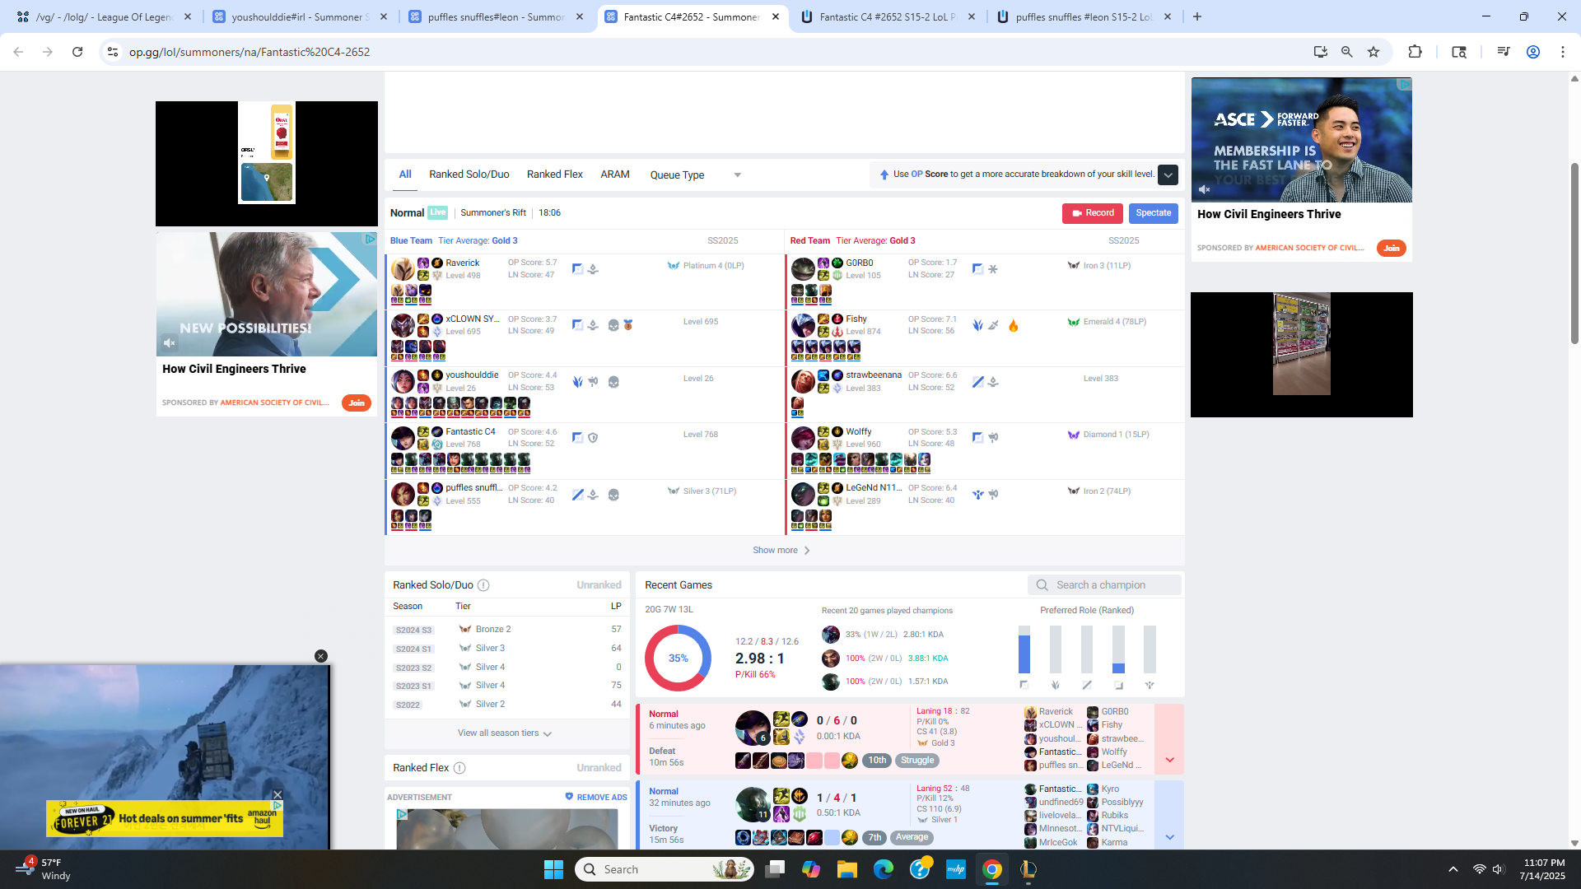The width and height of the screenshot is (1581, 889).
Task: Open the Windows Start menu
Action: click(553, 869)
